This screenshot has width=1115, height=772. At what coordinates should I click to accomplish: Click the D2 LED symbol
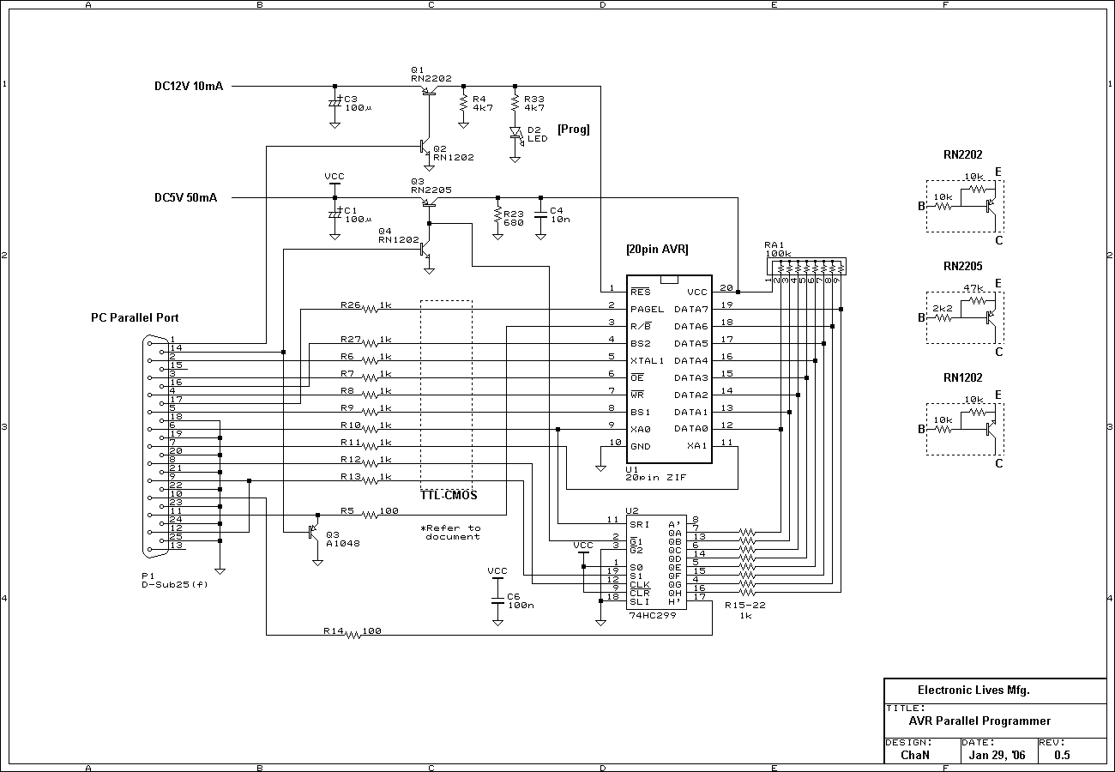click(x=515, y=133)
